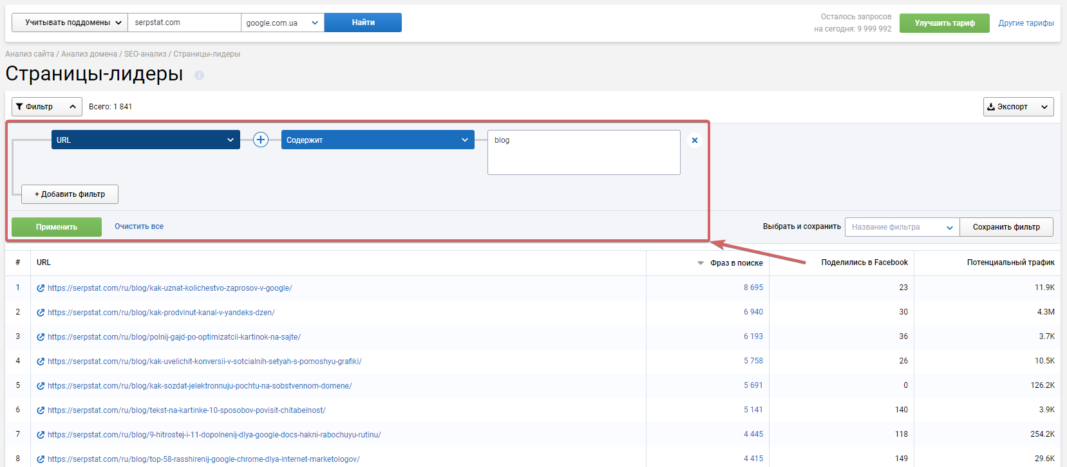Apply the filter with Применить button
1067x467 pixels.
tap(57, 227)
